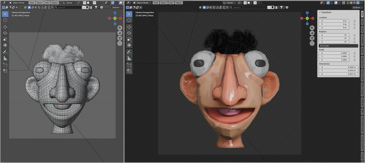Select the Add Cube tool in left viewport
The image size is (365, 163).
5,65
